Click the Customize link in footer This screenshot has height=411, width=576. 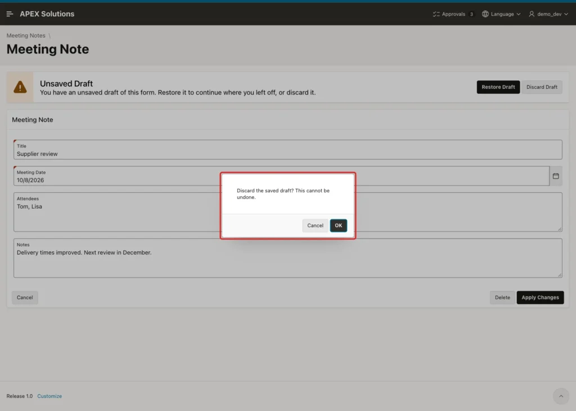[49, 396]
